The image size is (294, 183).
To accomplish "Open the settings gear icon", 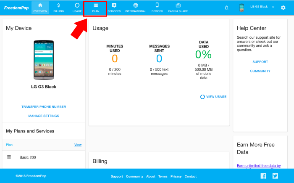I will (283, 8).
